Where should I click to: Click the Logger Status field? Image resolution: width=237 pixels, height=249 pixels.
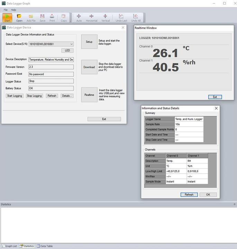click(51, 81)
